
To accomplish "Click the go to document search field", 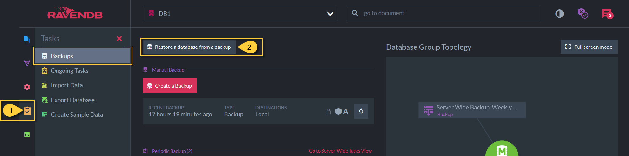I will (443, 13).
